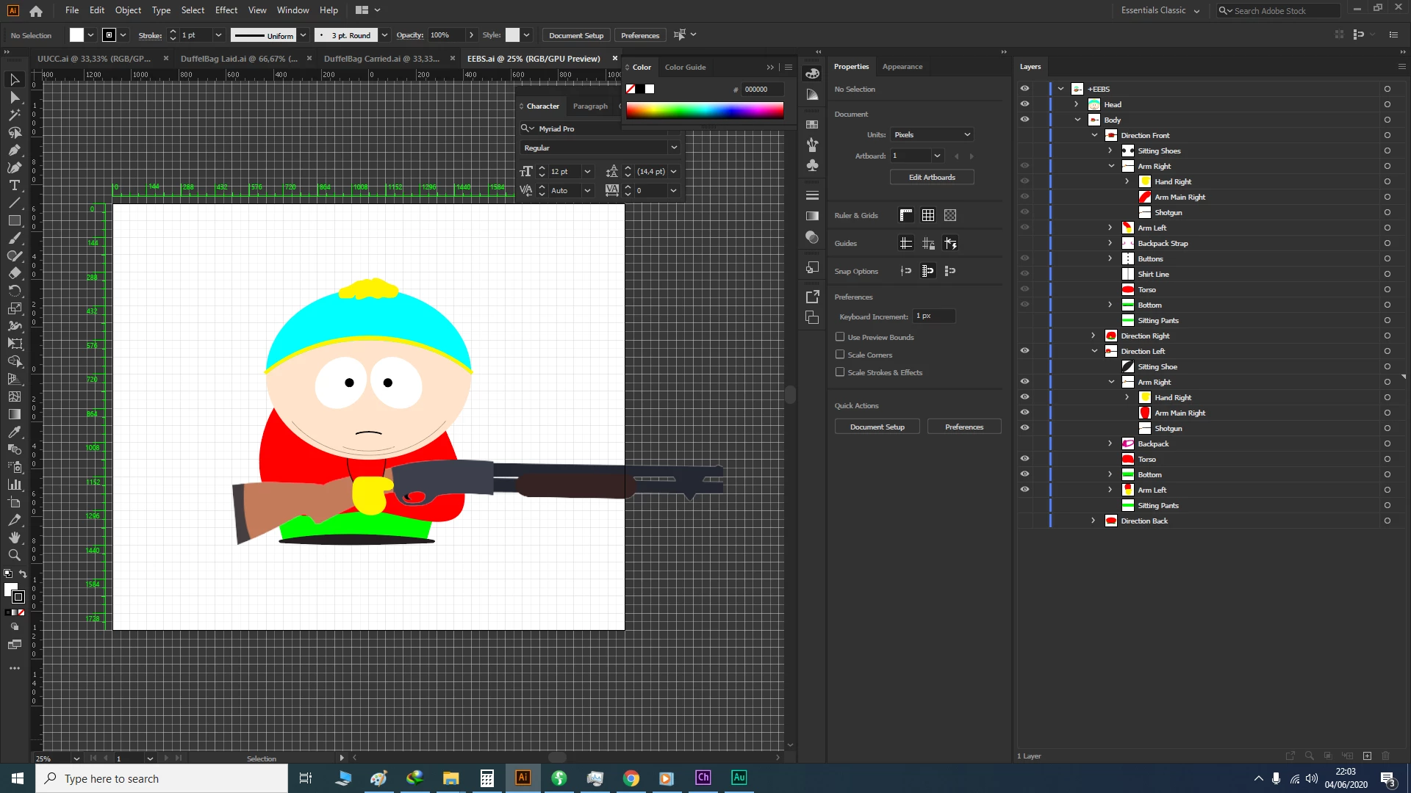Select the Magic Wand tool
Image resolution: width=1411 pixels, height=793 pixels.
pos(14,115)
